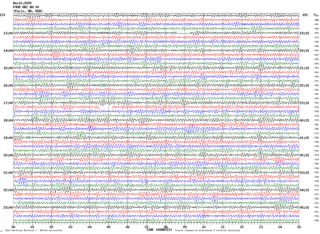Click minute tick 04 on the bottom axis

click(x=89, y=227)
